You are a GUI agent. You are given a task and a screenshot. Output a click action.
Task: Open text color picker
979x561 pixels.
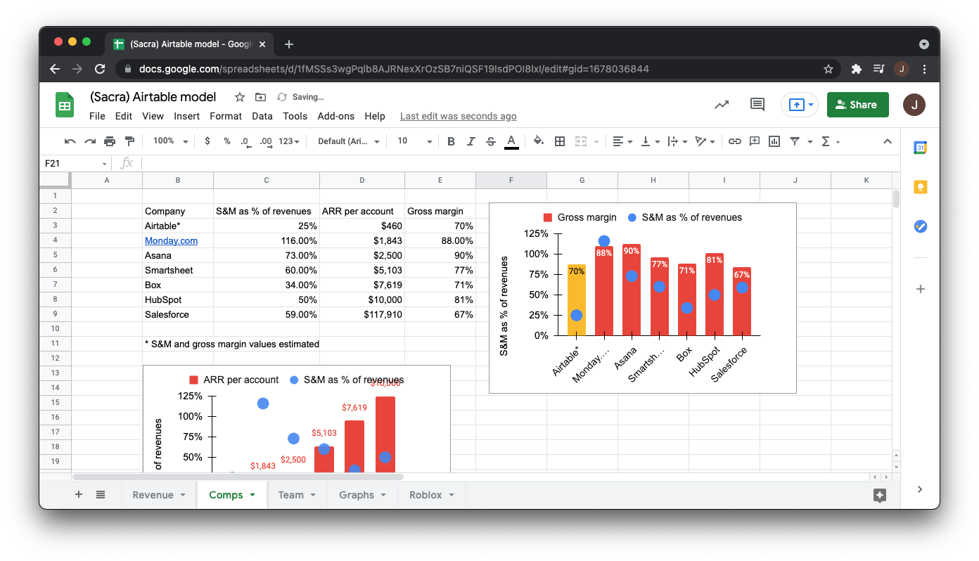coord(512,141)
